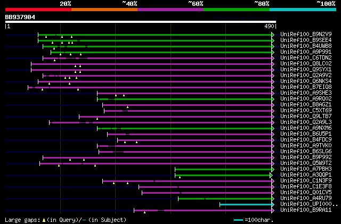
Task: Select the UniRef100_C1N3F9 label
Action: (306, 181)
